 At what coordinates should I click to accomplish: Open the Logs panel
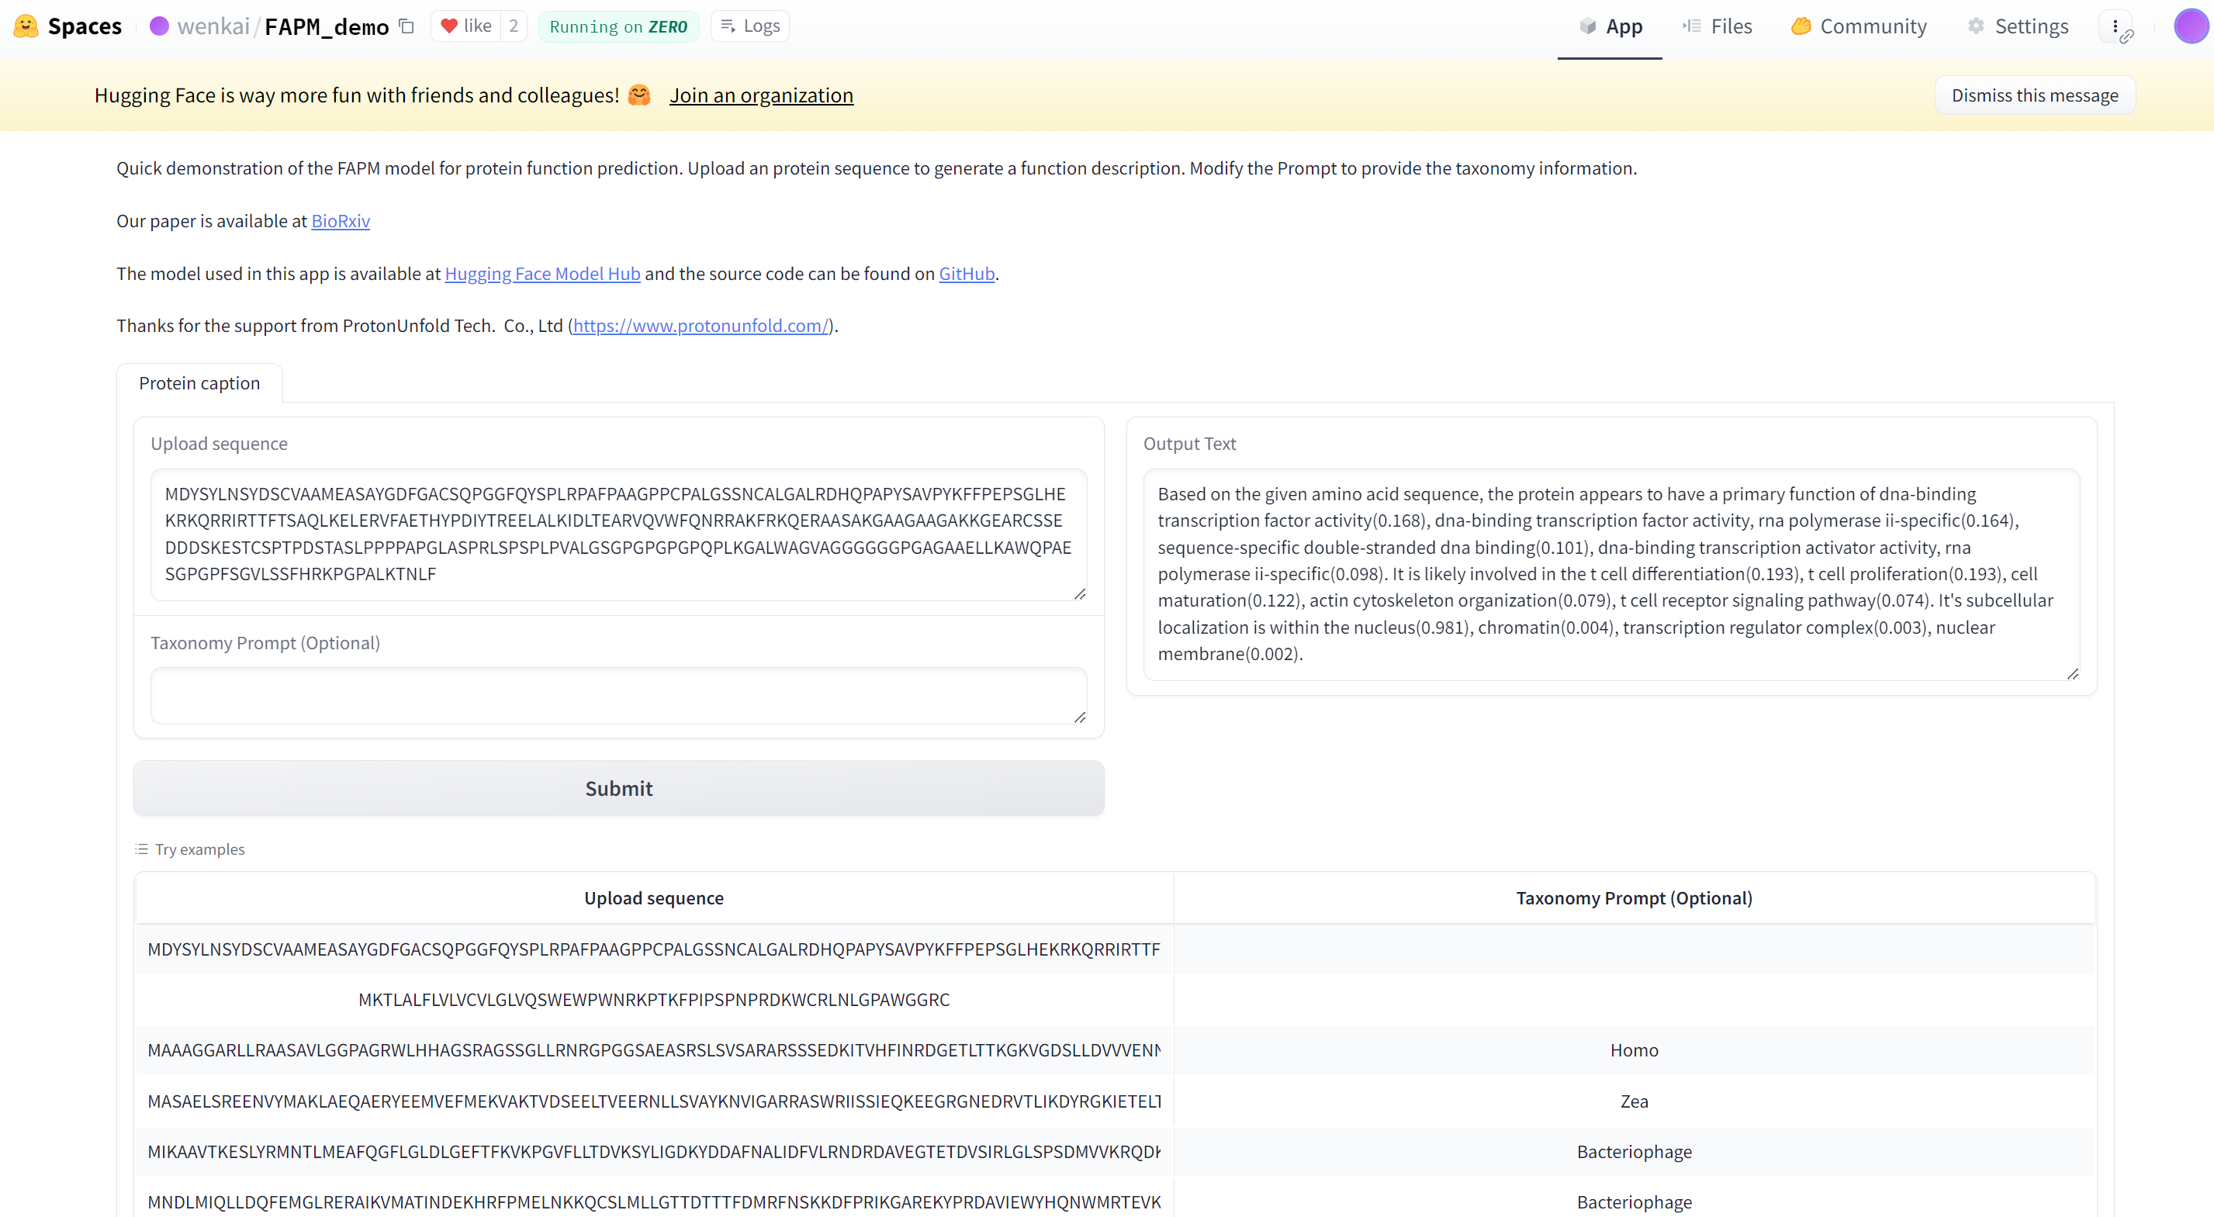coord(749,26)
